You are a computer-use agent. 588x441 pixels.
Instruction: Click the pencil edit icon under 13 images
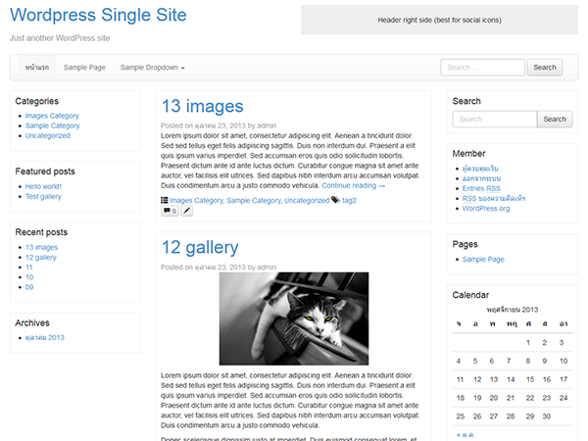click(187, 211)
